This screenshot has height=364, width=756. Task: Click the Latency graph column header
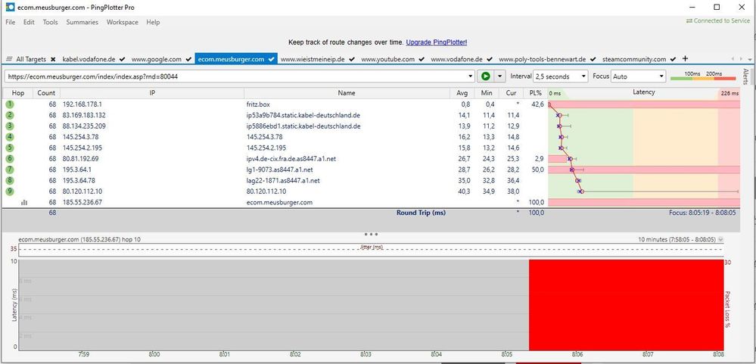coord(644,92)
